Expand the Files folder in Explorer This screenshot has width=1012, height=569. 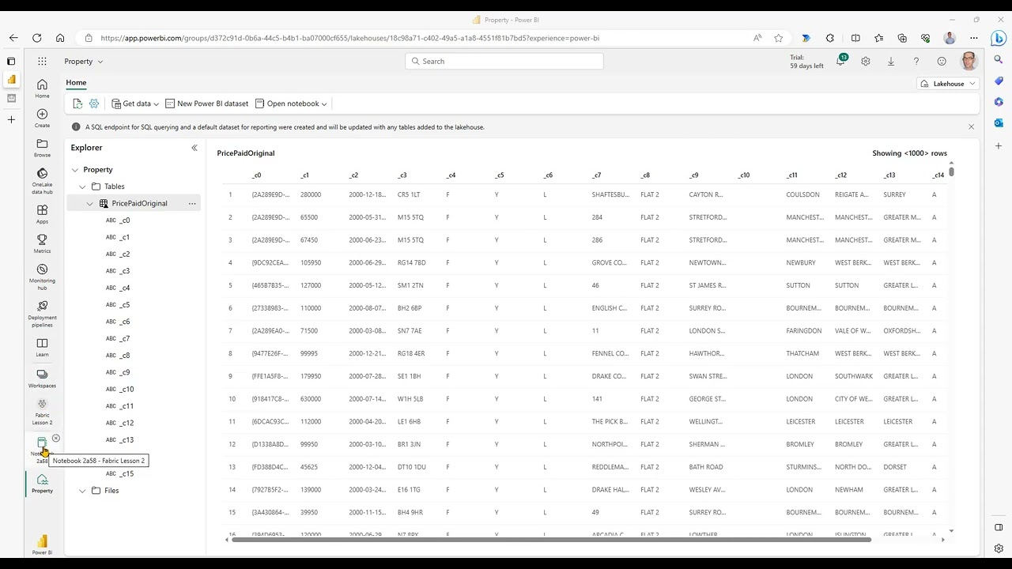(x=82, y=491)
